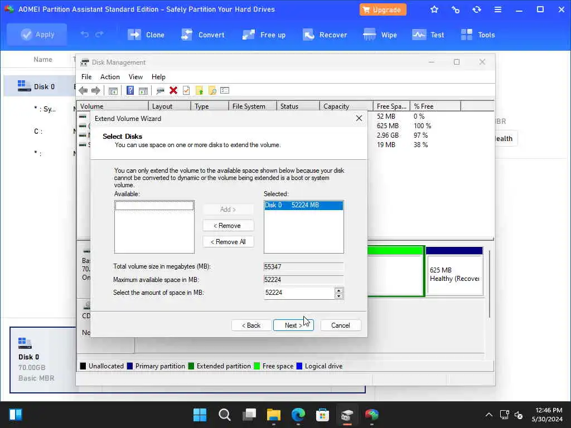571x428 pixels.
Task: Click the Available disks list box
Action: pyautogui.click(x=154, y=227)
